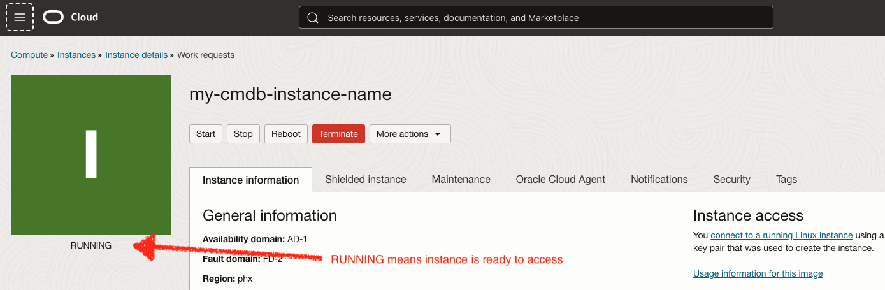Select the Instance information tab
Viewport: 885px width, 290px height.
(x=251, y=180)
